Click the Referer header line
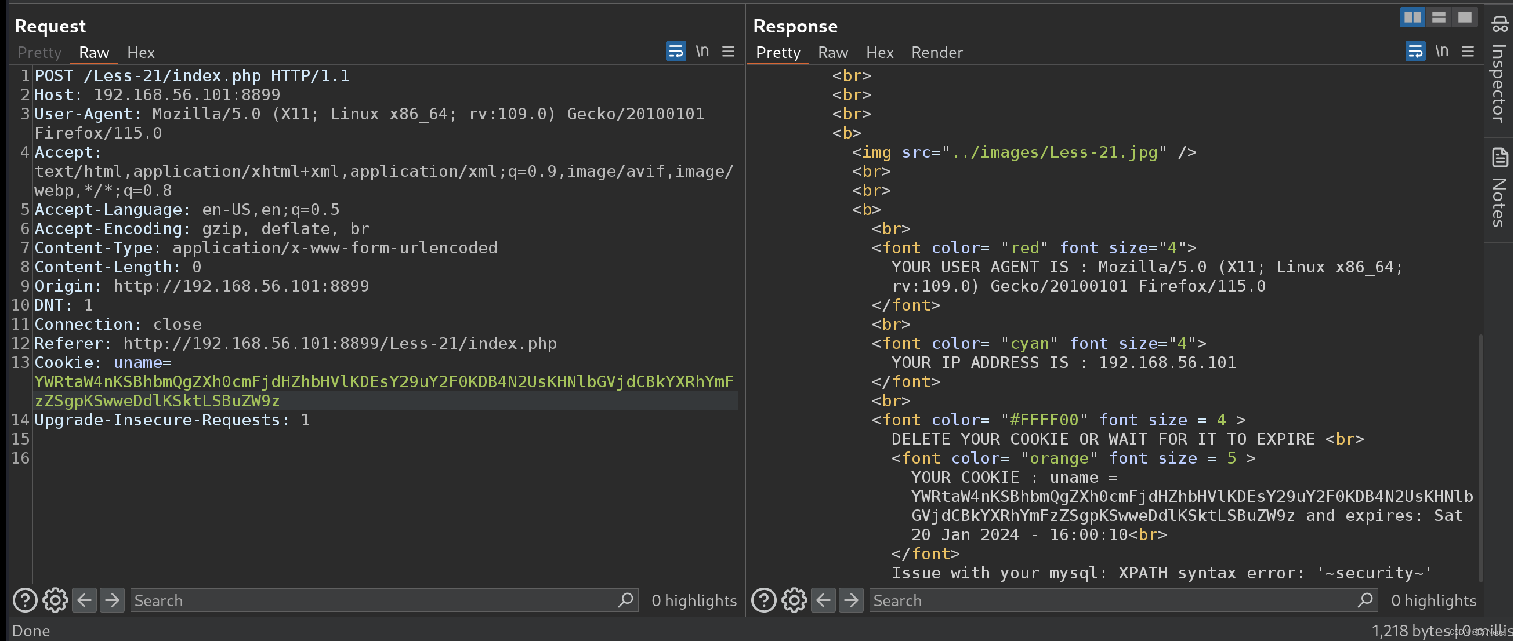Screen dimensions: 1514x641 [296, 343]
